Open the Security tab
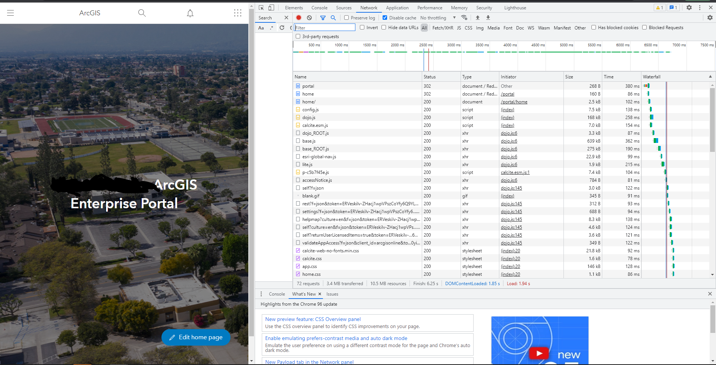Image resolution: width=716 pixels, height=365 pixels. tap(484, 7)
